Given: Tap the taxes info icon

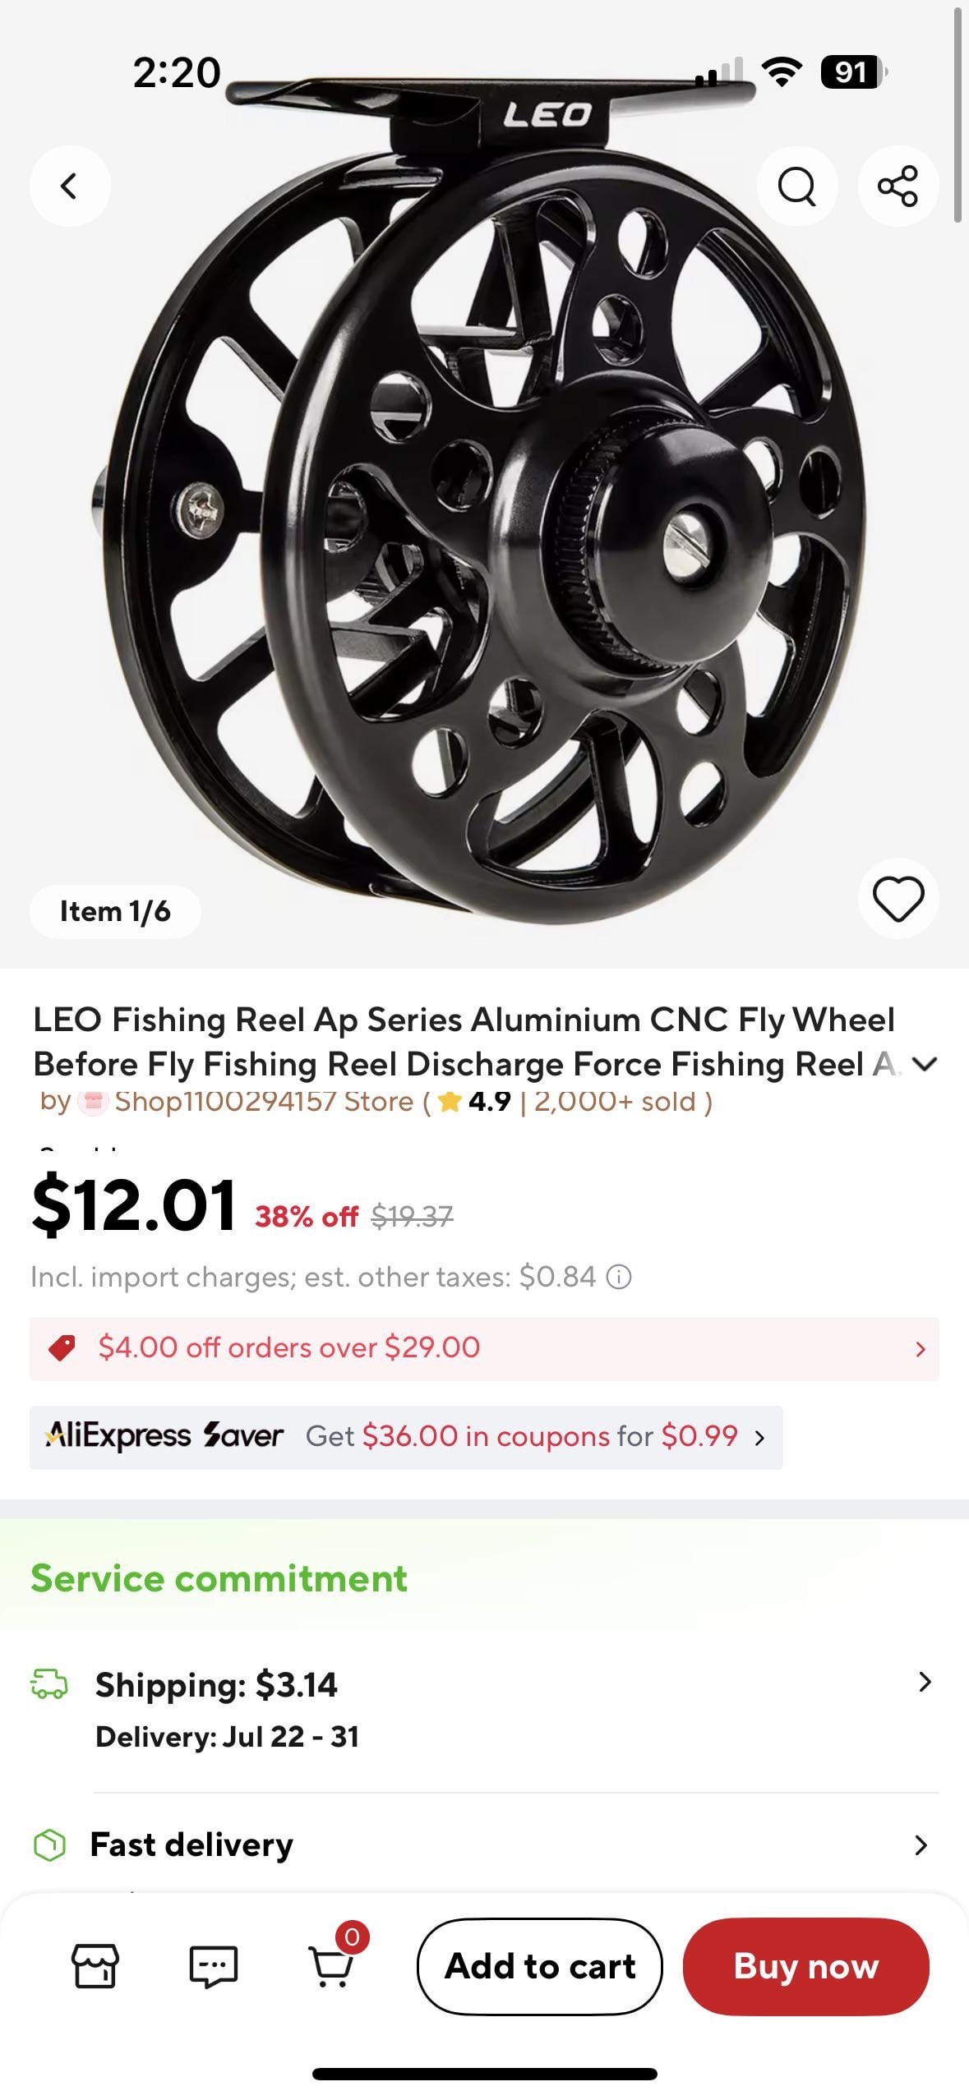Looking at the screenshot, I should tap(619, 1277).
